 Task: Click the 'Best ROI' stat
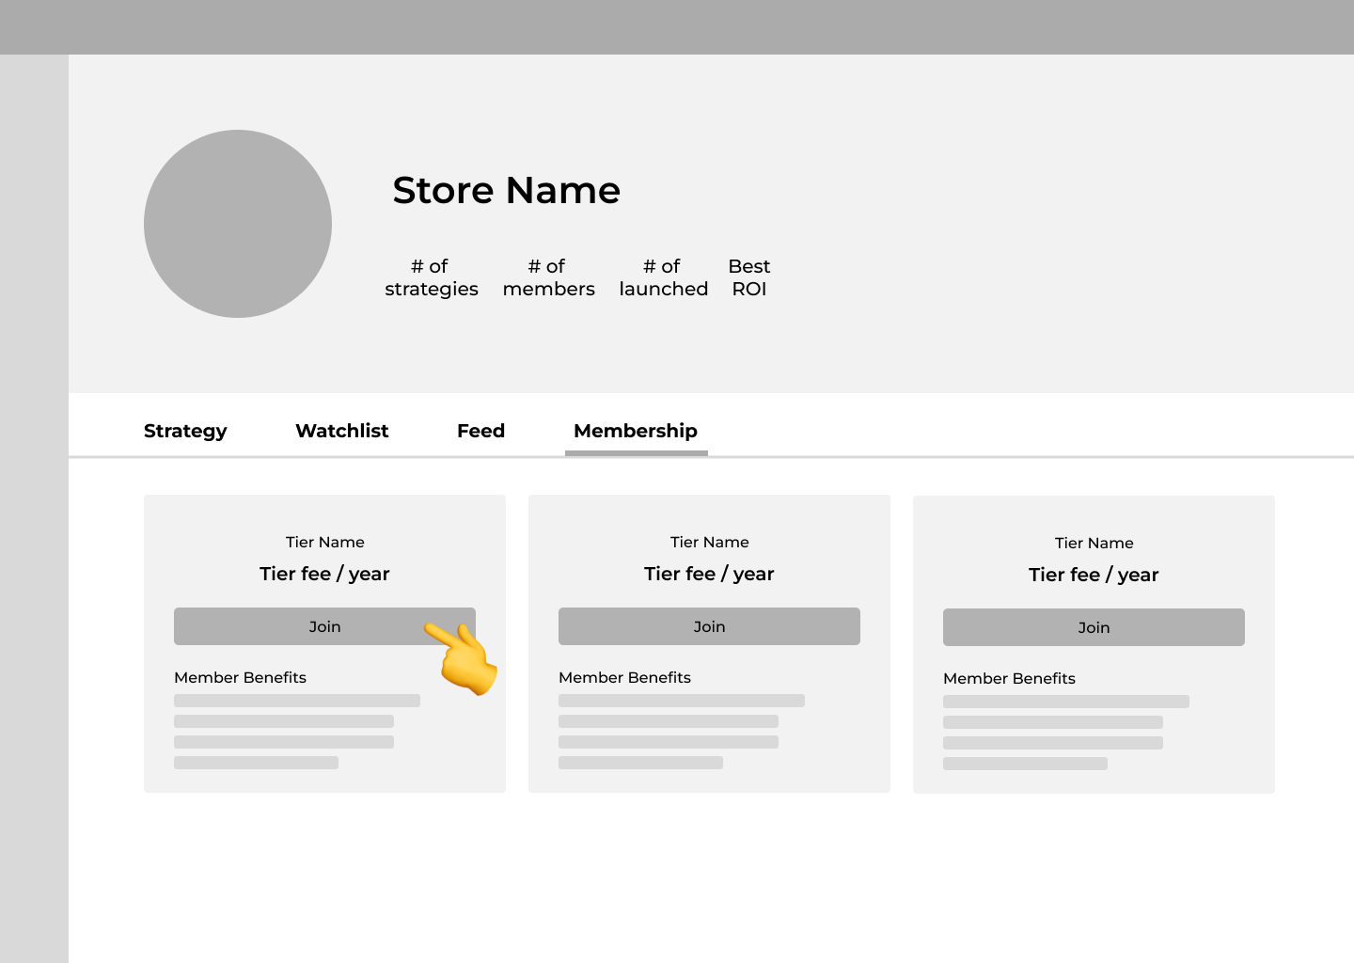point(748,277)
